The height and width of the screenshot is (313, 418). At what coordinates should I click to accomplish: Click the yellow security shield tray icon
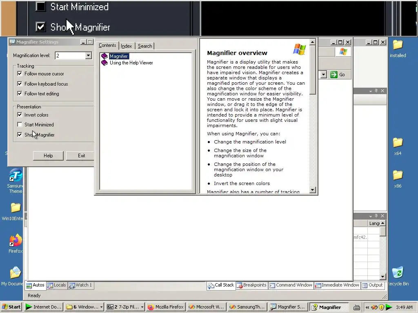pyautogui.click(x=381, y=307)
